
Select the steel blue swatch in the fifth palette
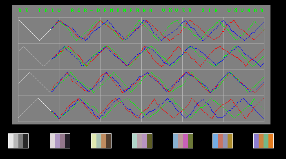pos(176,141)
